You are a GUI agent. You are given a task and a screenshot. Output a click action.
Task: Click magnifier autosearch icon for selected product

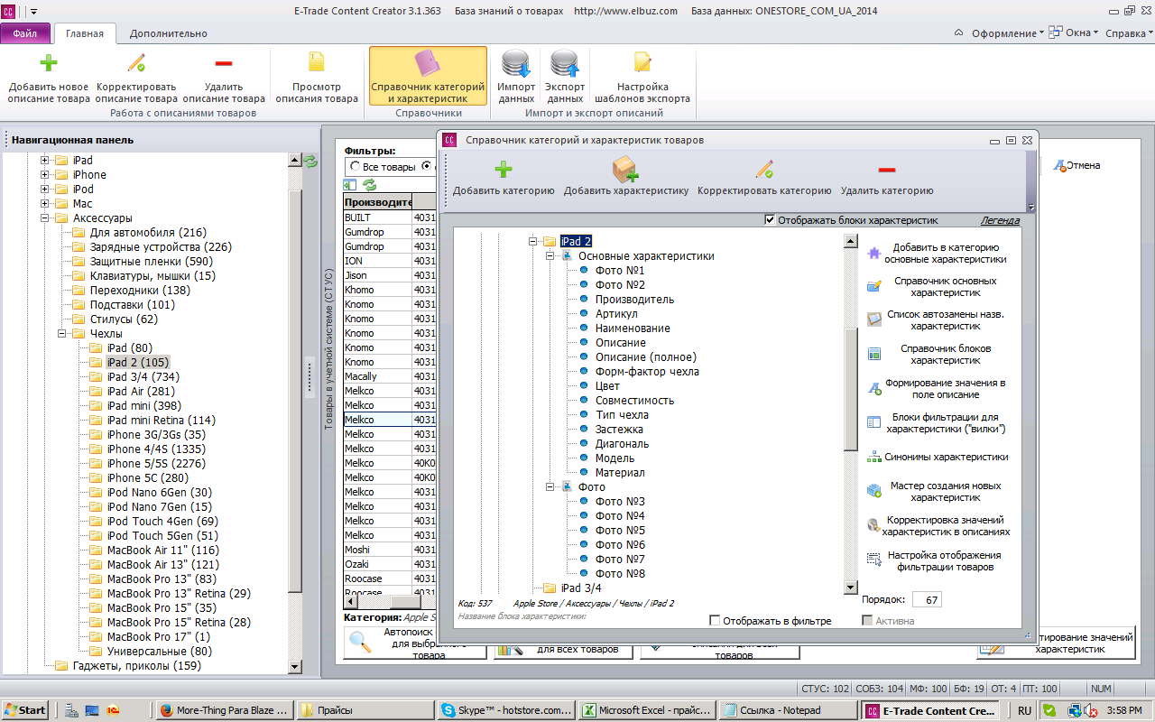click(x=360, y=642)
